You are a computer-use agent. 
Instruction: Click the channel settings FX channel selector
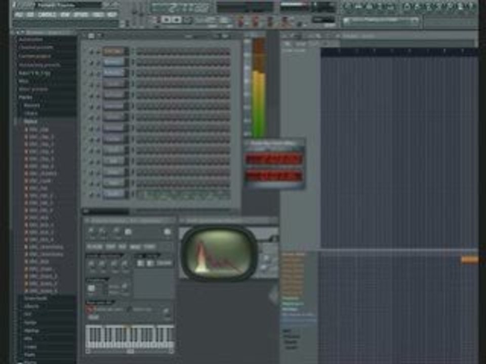pos(168,232)
